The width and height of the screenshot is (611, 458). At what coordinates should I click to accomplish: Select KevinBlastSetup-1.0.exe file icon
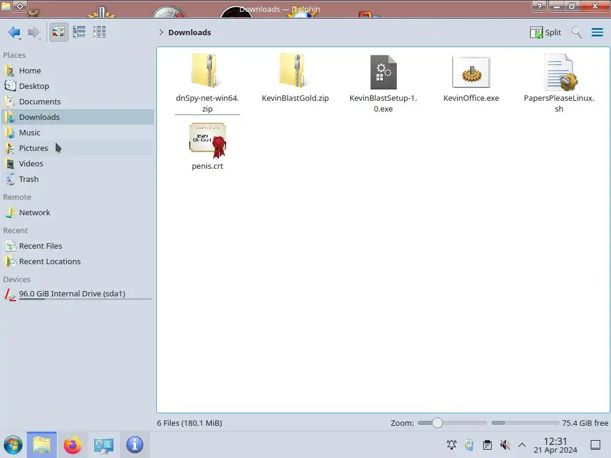pyautogui.click(x=383, y=72)
